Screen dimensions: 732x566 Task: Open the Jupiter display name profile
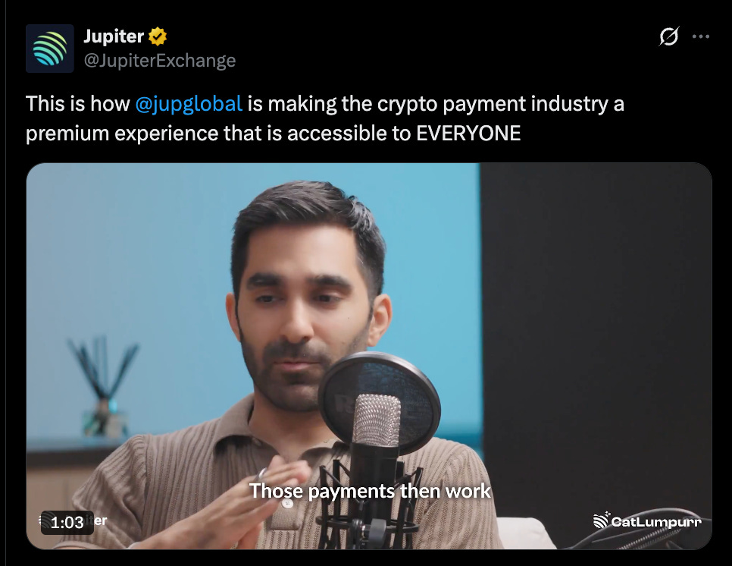pos(114,36)
